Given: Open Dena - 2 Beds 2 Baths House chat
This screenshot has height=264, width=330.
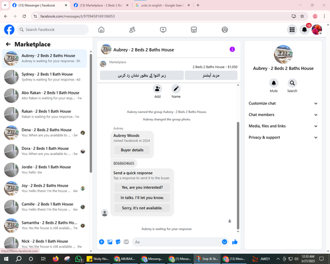Looking at the screenshot, I should point(44,133).
